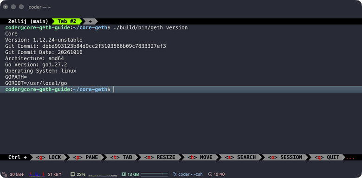This screenshot has height=178, width=362.
Task: Click the clock icon
Action: [210, 174]
